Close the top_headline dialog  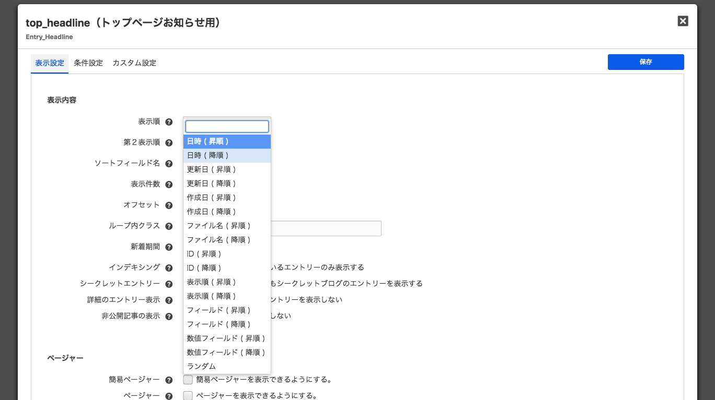683,21
